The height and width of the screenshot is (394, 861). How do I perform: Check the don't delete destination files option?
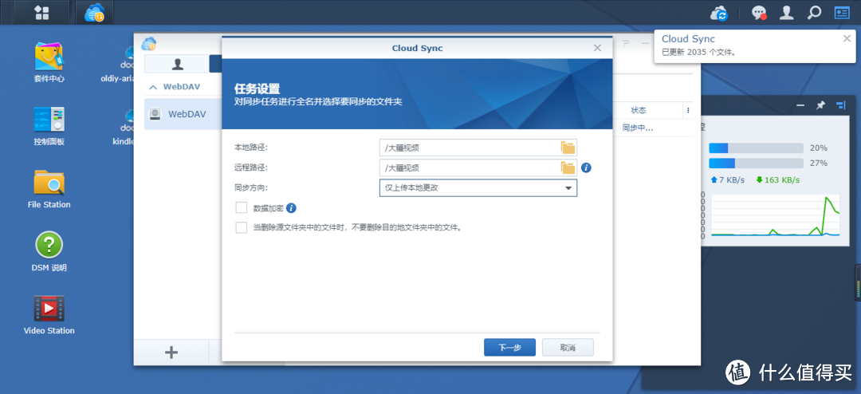tap(241, 227)
